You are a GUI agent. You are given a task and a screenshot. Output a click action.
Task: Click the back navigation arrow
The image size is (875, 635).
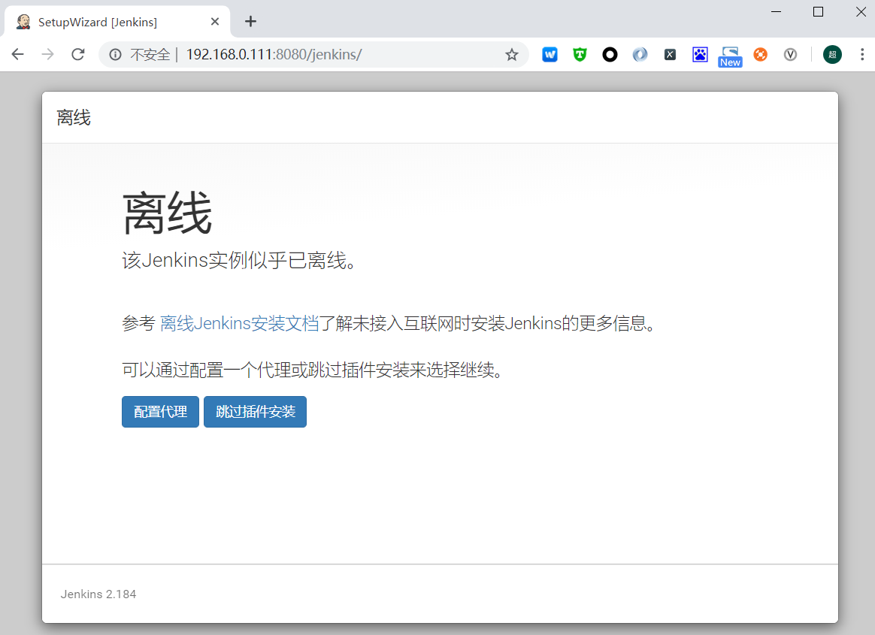17,54
